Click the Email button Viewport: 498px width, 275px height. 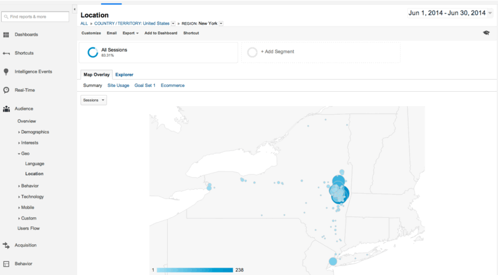112,33
